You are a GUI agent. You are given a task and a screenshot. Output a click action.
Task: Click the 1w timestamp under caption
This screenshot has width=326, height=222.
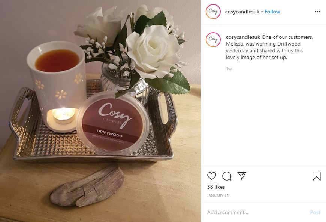pos(229,69)
